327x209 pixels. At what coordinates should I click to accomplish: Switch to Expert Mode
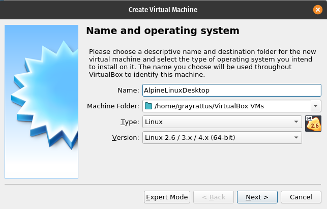click(167, 197)
